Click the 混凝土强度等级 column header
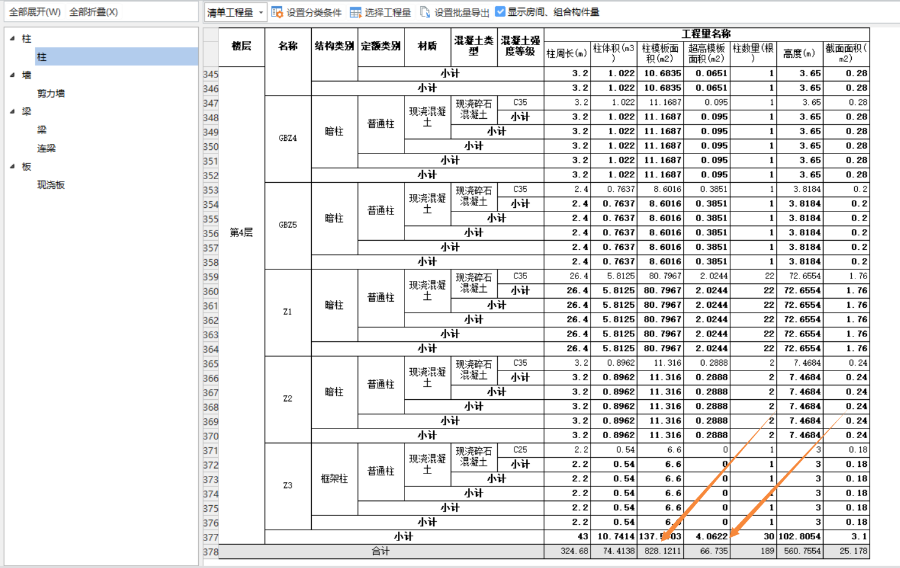Screen dimensions: 900x568 (520, 46)
